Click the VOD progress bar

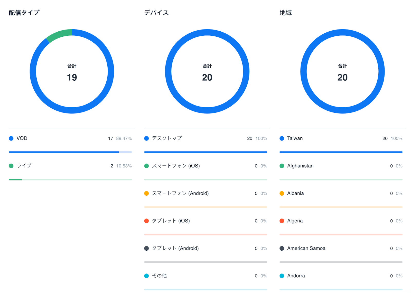click(70, 152)
